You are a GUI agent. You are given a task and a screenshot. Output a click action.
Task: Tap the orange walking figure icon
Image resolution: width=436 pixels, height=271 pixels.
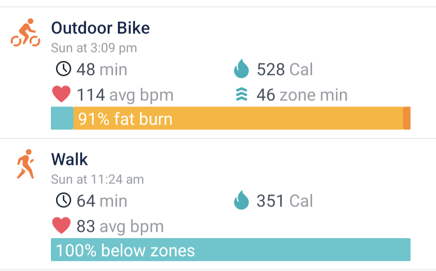pyautogui.click(x=25, y=164)
